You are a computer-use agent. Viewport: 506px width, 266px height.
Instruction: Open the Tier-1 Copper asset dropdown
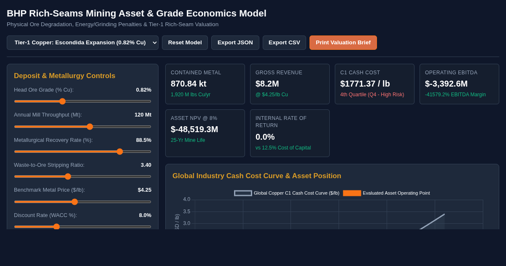click(x=83, y=43)
